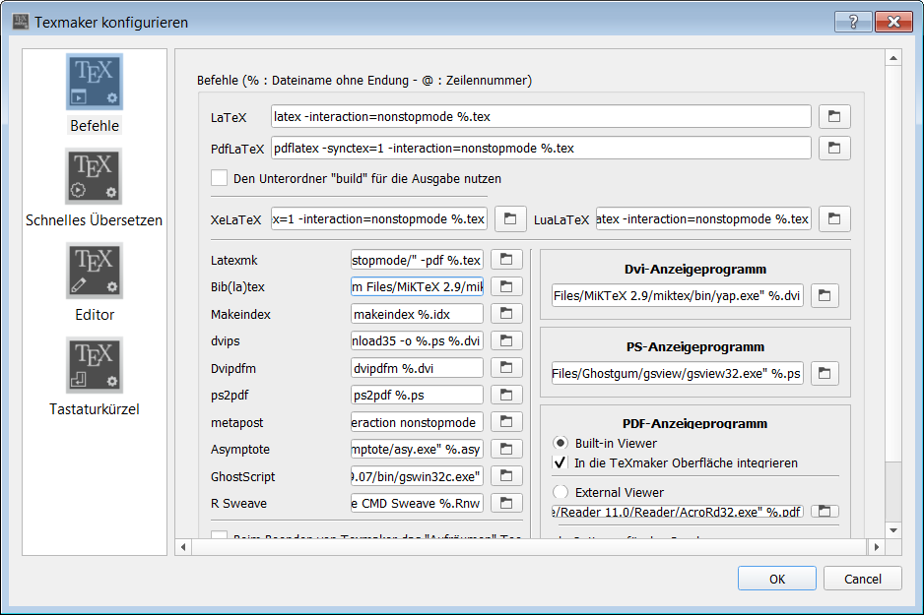The height and width of the screenshot is (615, 924).
Task: Click the Dvi viewer yap.exe path field
Action: click(677, 295)
